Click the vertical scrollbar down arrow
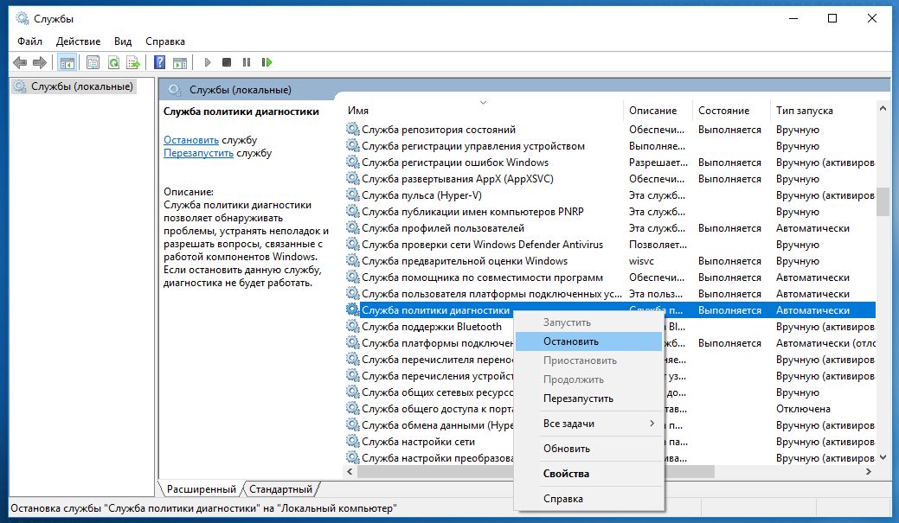 tap(883, 457)
